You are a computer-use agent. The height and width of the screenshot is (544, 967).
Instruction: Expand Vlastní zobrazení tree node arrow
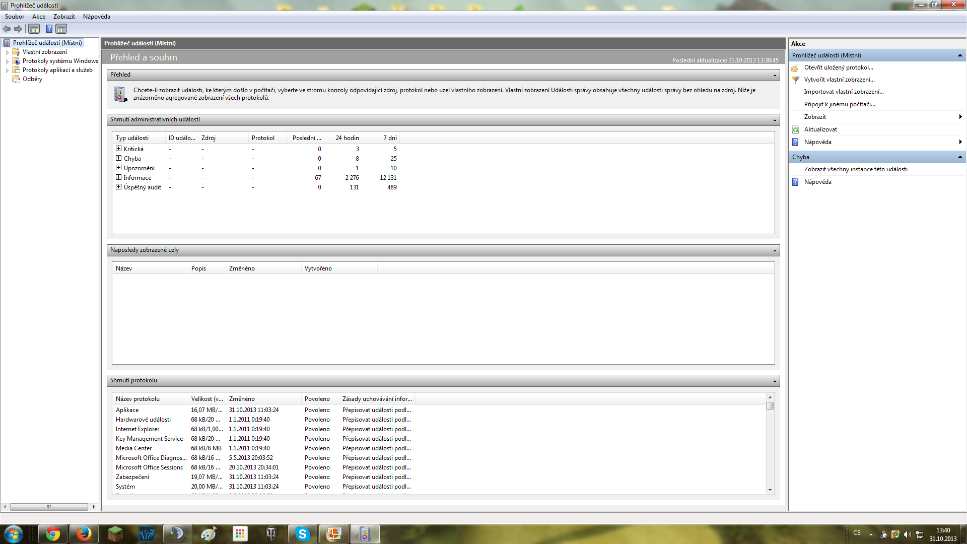pos(7,52)
